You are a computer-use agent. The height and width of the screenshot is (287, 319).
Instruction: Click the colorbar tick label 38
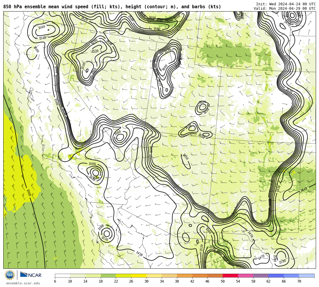click(x=177, y=281)
